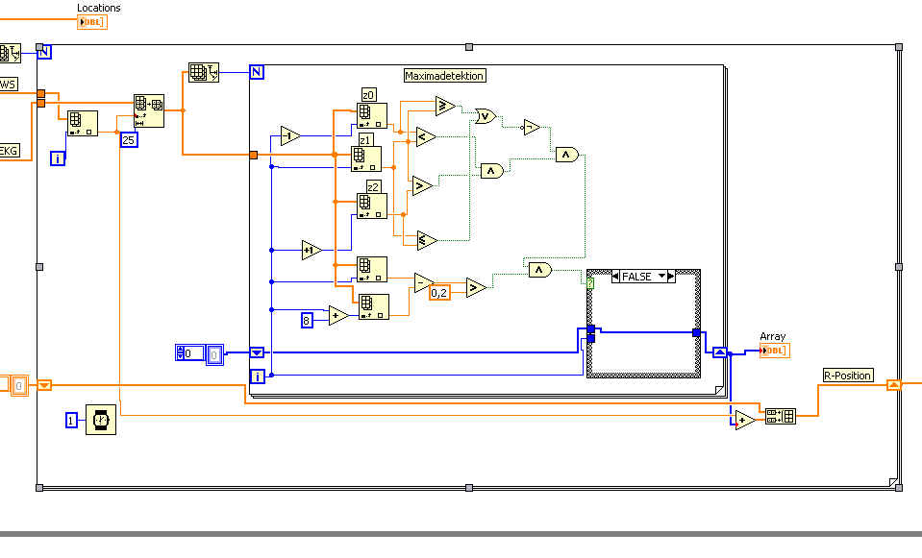Select the EKG label
The image size is (922, 558).
[10, 151]
